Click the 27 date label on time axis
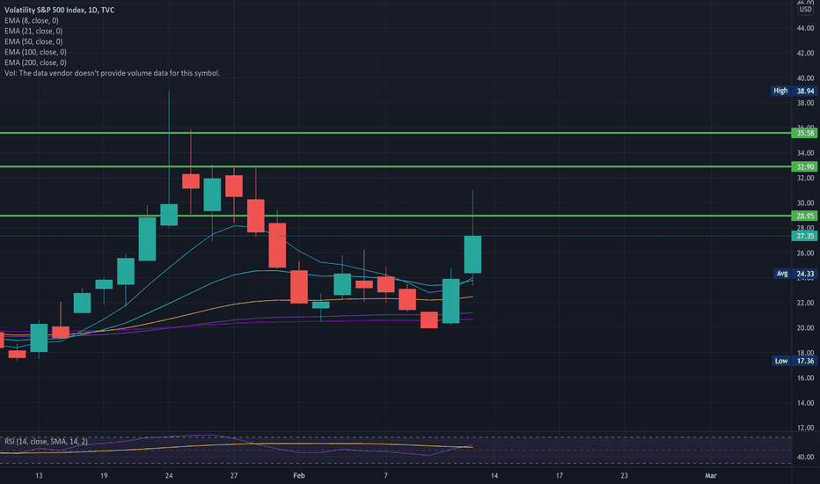Image resolution: width=820 pixels, height=484 pixels. (234, 475)
